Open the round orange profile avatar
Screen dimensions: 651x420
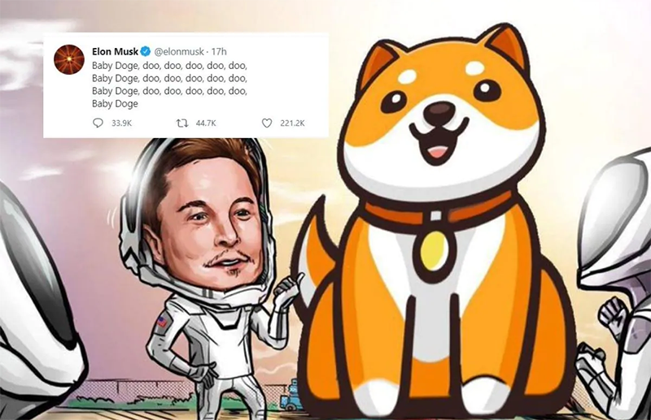(x=69, y=59)
